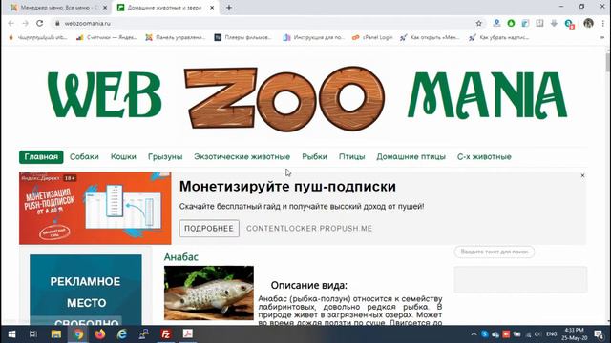Open the Грызуны menu item
The width and height of the screenshot is (611, 343).
tap(165, 156)
